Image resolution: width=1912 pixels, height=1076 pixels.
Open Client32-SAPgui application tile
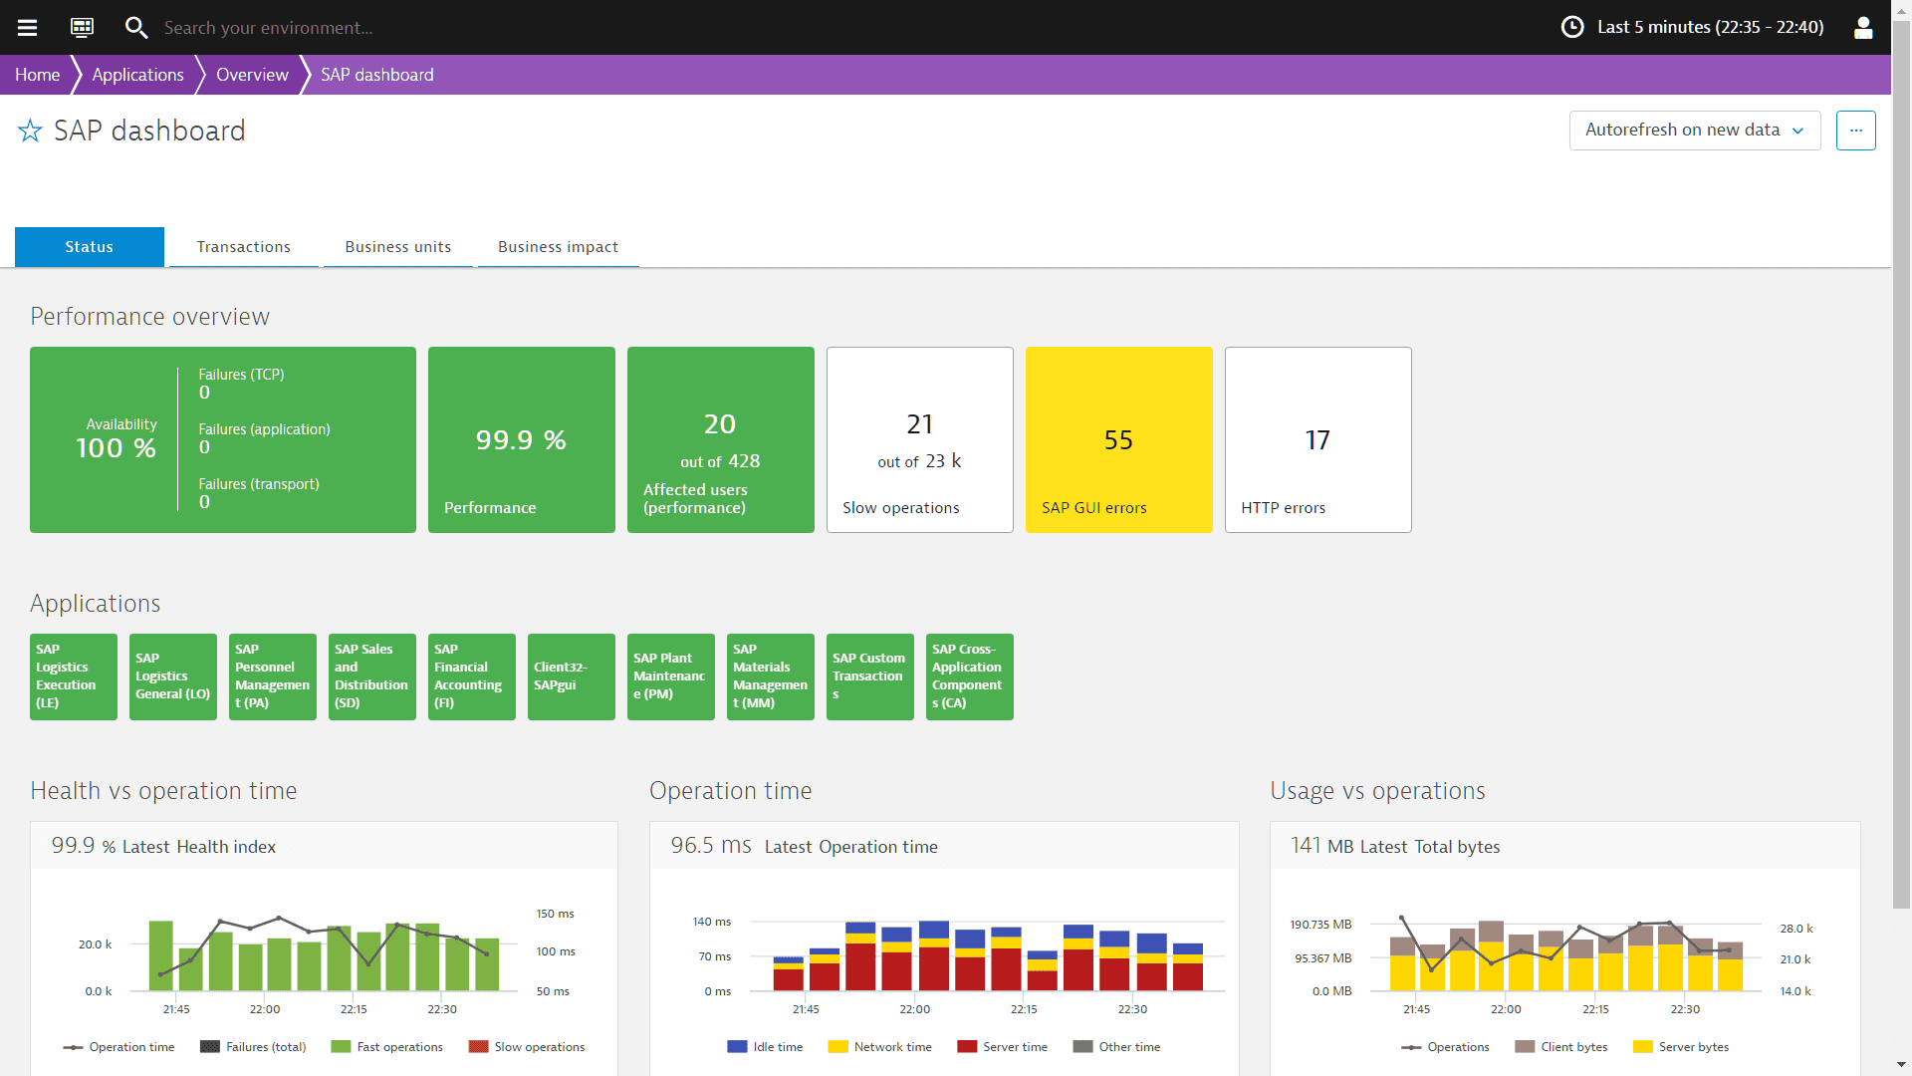[x=572, y=676]
